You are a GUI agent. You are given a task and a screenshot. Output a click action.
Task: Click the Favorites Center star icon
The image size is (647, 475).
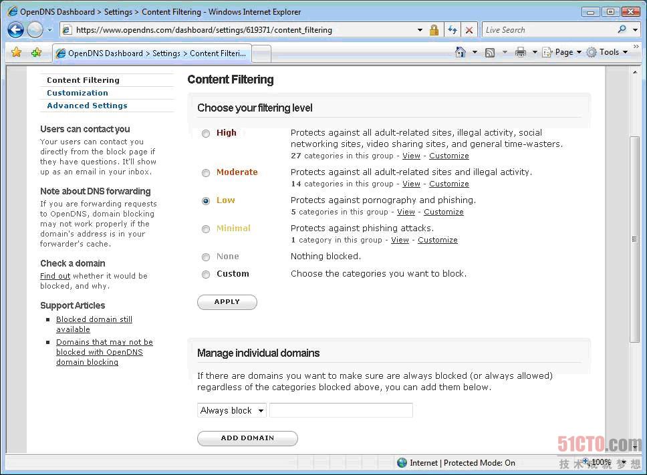(x=17, y=52)
